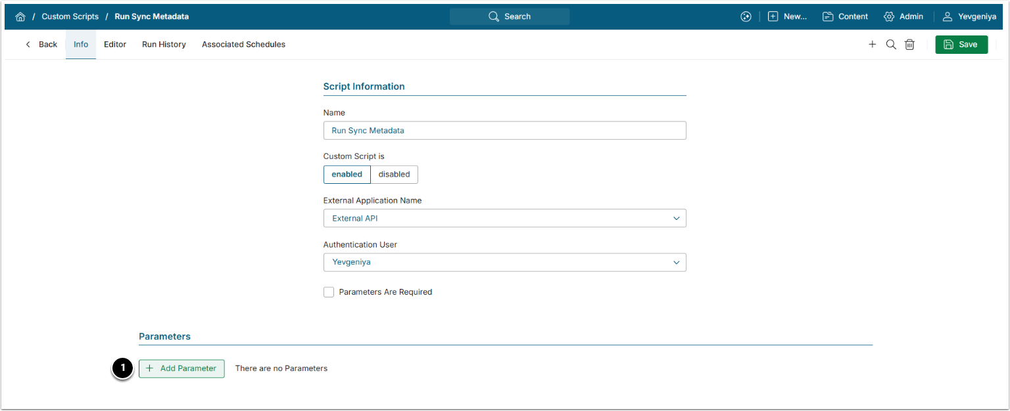Open the Associated Schedules tab
This screenshot has height=411, width=1010.
243,45
